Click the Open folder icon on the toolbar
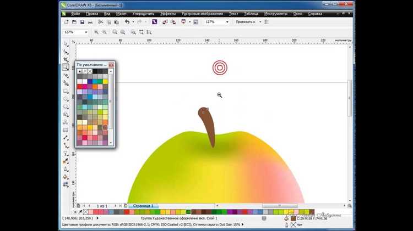 coord(74,22)
